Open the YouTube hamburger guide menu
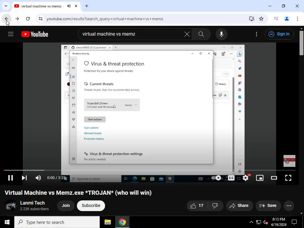The width and height of the screenshot is (304, 228). [x=11, y=34]
